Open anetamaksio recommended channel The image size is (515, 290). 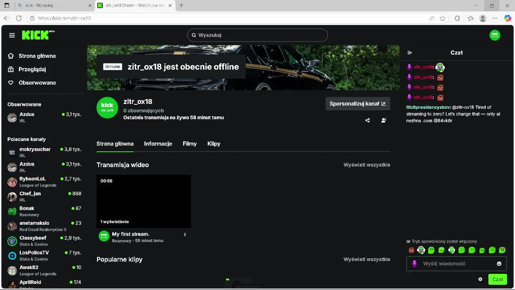(44, 226)
